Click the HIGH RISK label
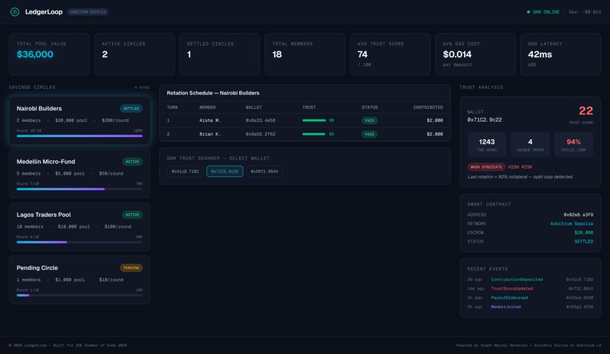The width and height of the screenshot is (610, 354). click(x=520, y=167)
